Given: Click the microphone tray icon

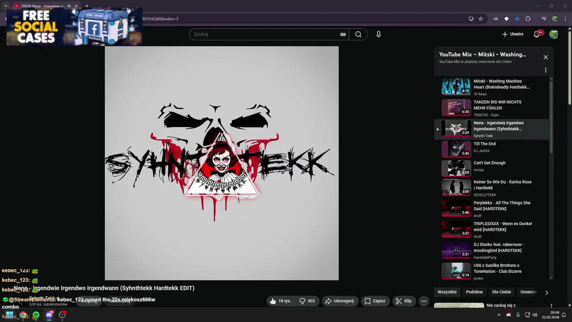Looking at the screenshot, I should tap(518, 315).
